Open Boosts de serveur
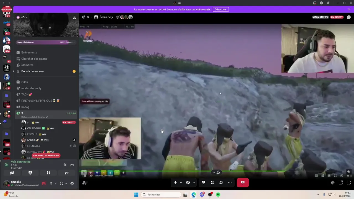 (x=46, y=71)
